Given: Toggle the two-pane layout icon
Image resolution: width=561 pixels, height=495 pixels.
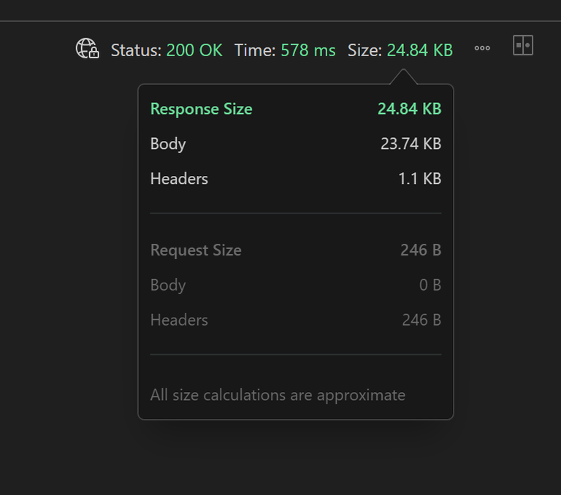Looking at the screenshot, I should point(523,45).
